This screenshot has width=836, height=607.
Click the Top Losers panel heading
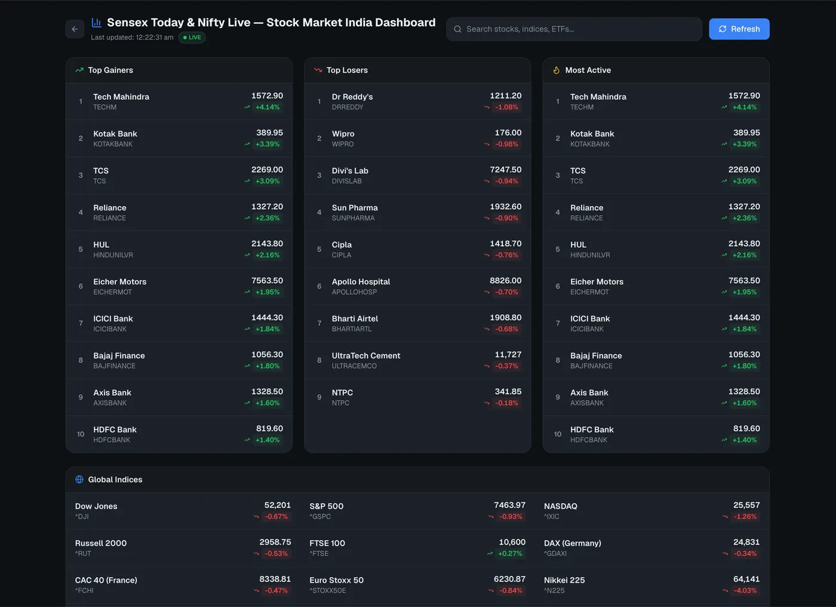click(347, 70)
